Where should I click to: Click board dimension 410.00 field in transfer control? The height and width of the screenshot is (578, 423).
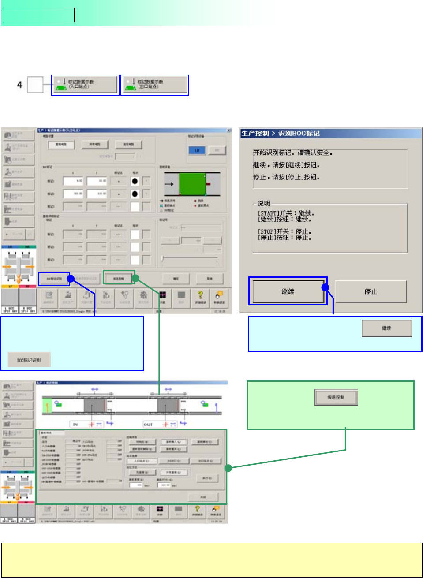coord(164,485)
